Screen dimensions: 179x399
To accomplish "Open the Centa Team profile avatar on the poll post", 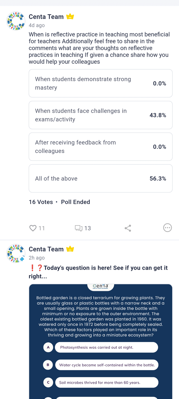I will point(16,21).
